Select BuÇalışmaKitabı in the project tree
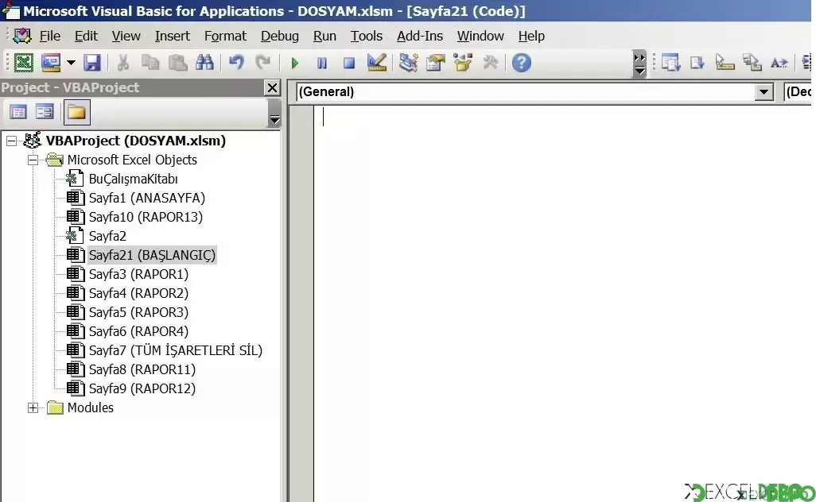Screen dimensions: 816x502 pos(134,180)
